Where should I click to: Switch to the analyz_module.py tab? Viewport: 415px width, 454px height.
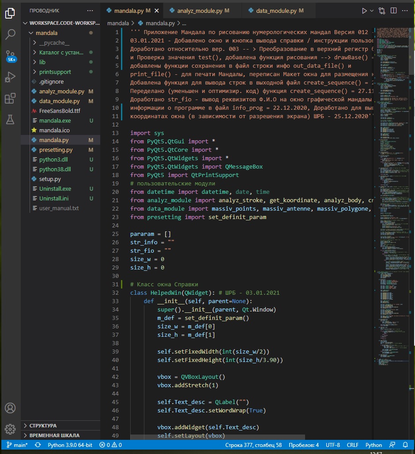[200, 11]
